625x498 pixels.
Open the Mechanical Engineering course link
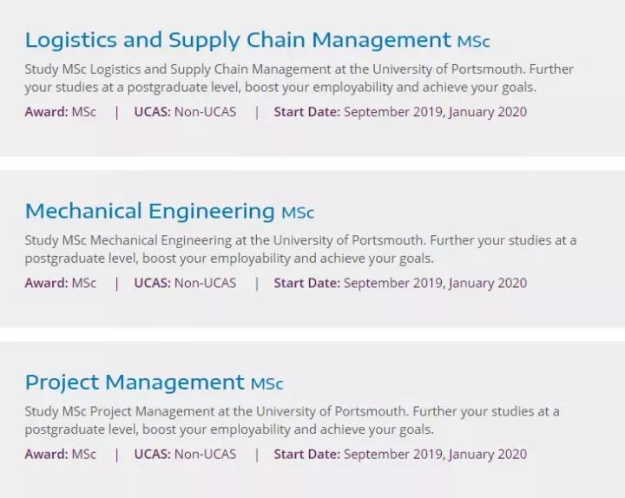pos(149,211)
